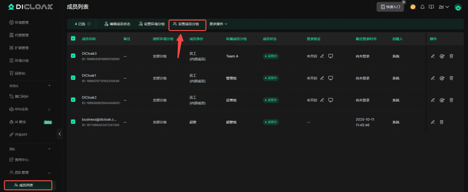This screenshot has width=468, height=192.
Task: Open the user avatar at top right
Action: coord(457,7)
